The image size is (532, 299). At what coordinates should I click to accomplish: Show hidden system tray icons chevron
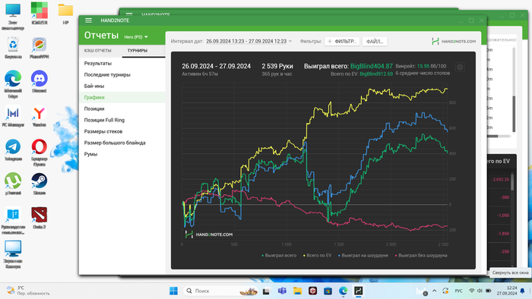[x=434, y=291]
